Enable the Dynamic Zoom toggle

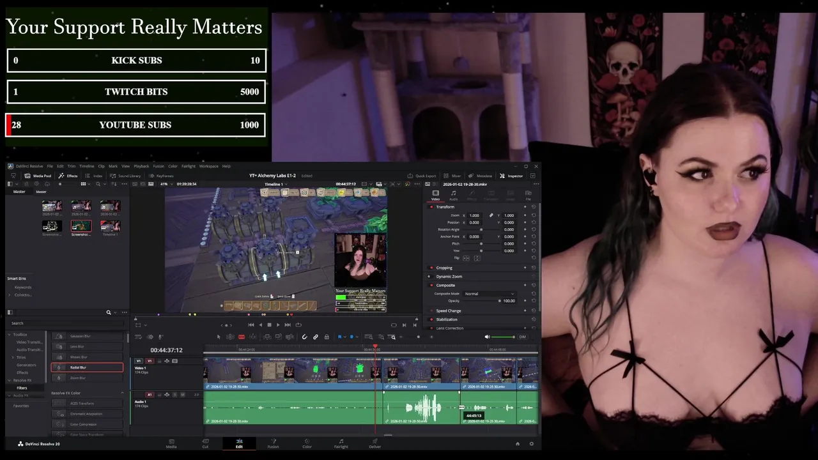pos(431,277)
